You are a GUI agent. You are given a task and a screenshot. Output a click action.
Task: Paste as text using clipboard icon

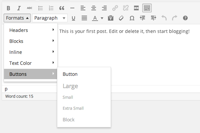coord(111,18)
